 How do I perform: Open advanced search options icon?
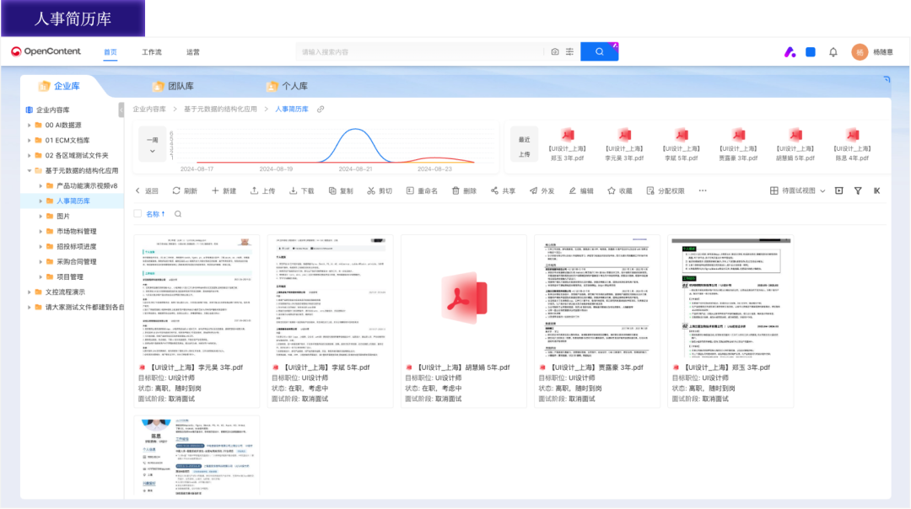point(570,51)
